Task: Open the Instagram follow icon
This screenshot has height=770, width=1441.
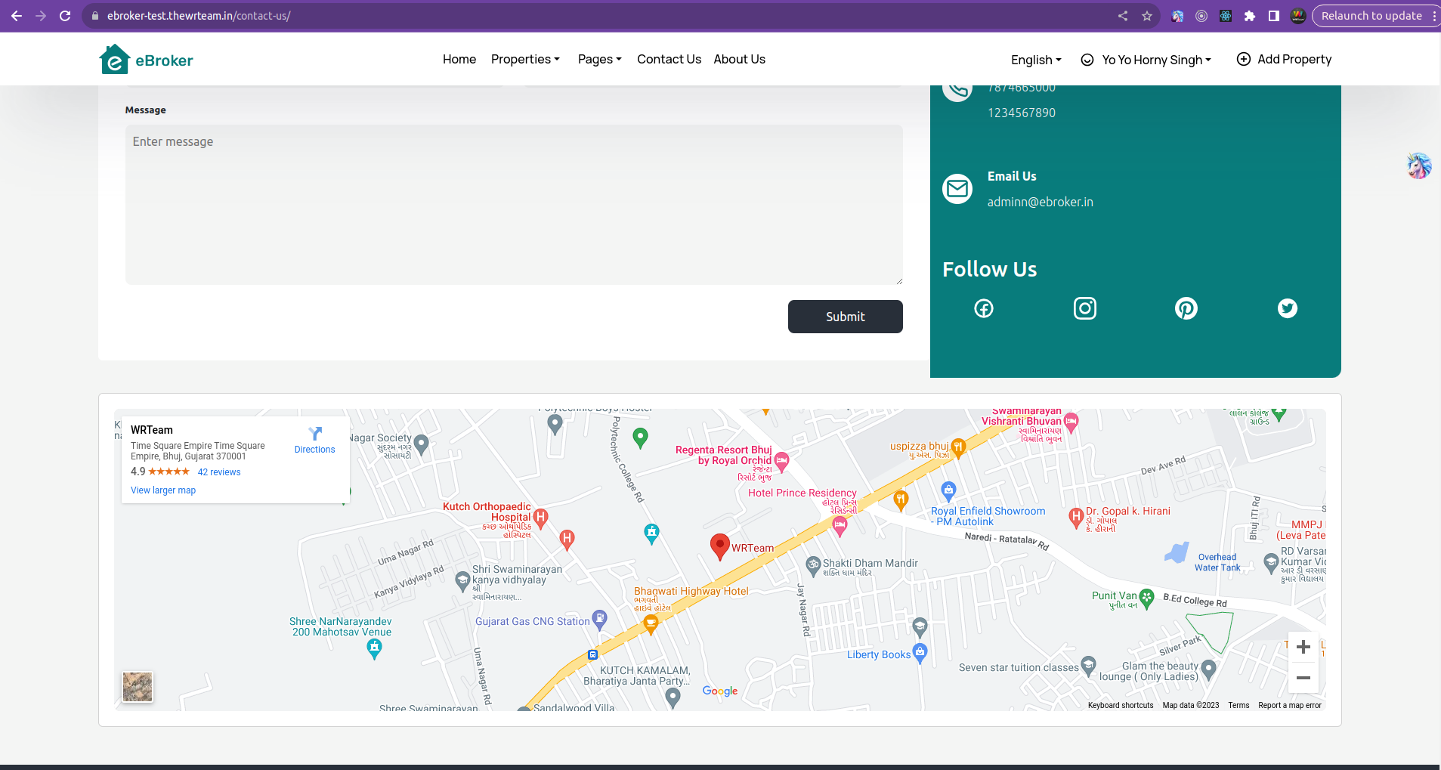Action: 1084,308
